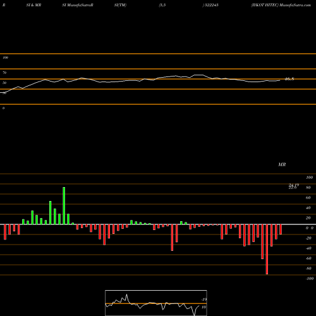
Task: Click the 22.6 value label in MR panel
Action: coord(293,188)
